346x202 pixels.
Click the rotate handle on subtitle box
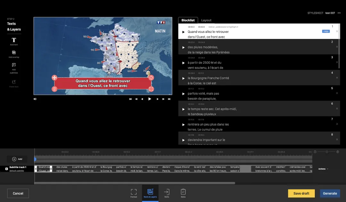tap(151, 78)
